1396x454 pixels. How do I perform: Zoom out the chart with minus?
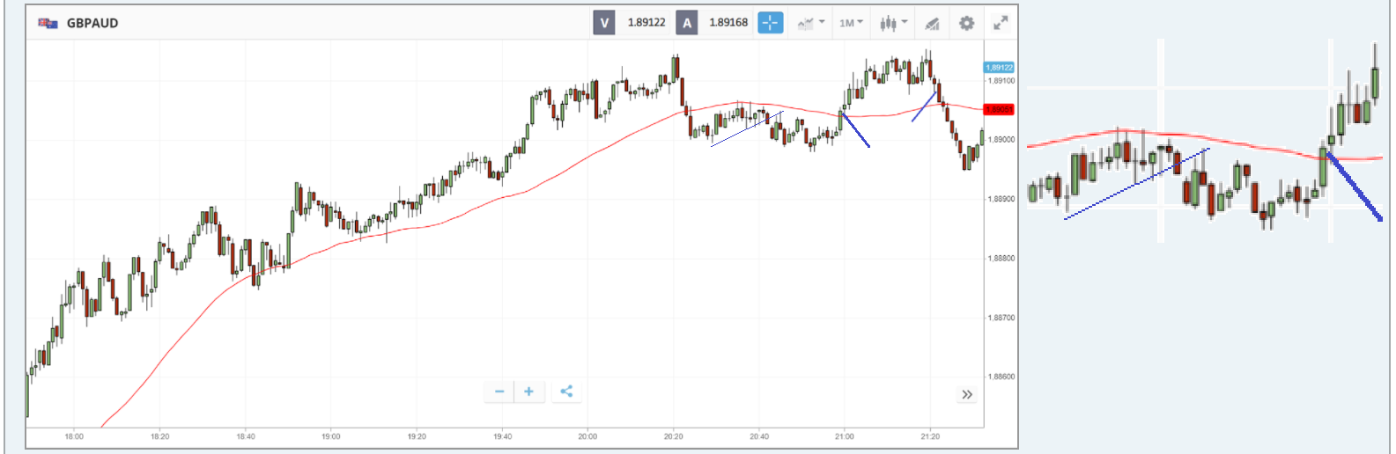click(x=499, y=392)
